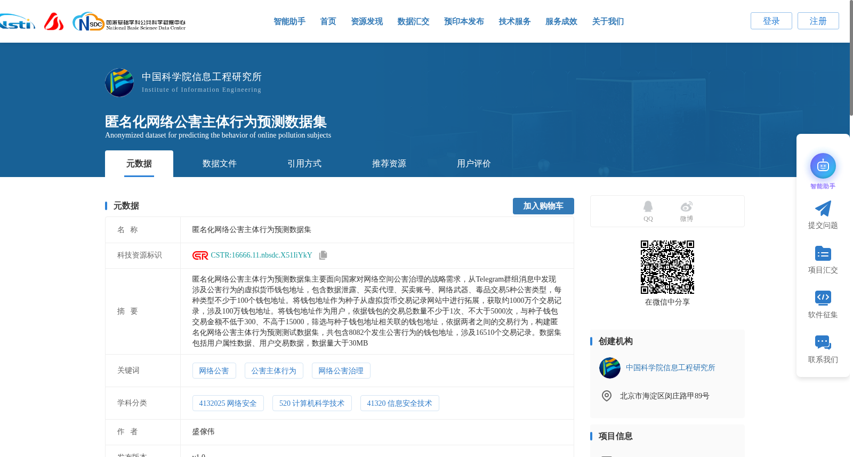Open the 项目汇交 list icon
The height and width of the screenshot is (457, 853).
tap(823, 253)
